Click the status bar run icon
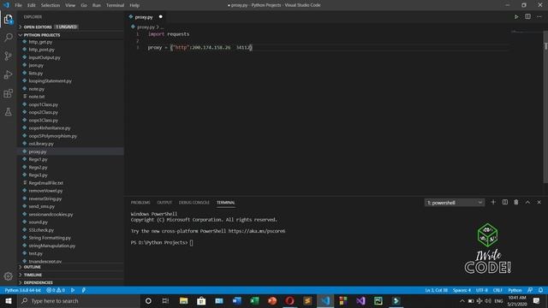Image resolution: width=548 pixels, height=308 pixels. [x=73, y=290]
